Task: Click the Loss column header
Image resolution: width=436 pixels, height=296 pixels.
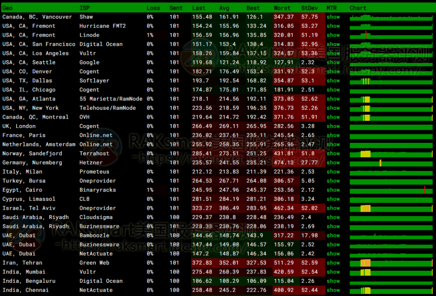Action: pos(153,8)
